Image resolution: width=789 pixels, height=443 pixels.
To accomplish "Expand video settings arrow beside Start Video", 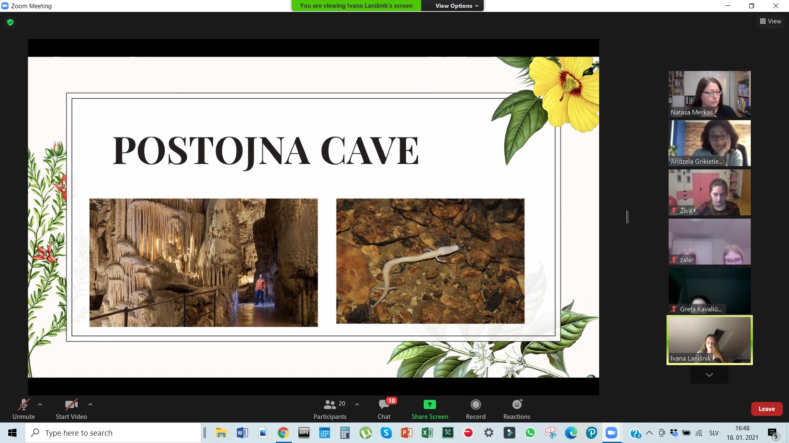I will pos(90,404).
